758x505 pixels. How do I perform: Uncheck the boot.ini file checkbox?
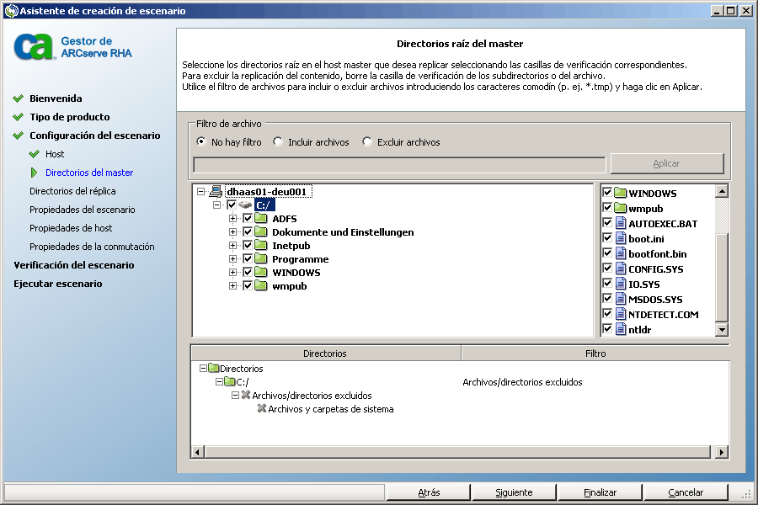(607, 239)
